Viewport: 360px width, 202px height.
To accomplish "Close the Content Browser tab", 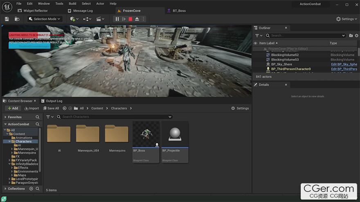I will pos(35,101).
